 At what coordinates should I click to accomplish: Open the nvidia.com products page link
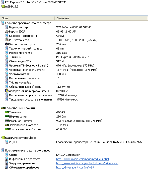coord(83,159)
